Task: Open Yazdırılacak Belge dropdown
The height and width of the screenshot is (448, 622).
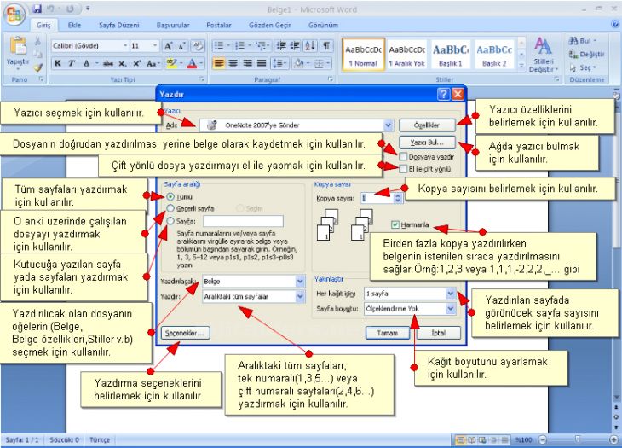Action: [300, 282]
